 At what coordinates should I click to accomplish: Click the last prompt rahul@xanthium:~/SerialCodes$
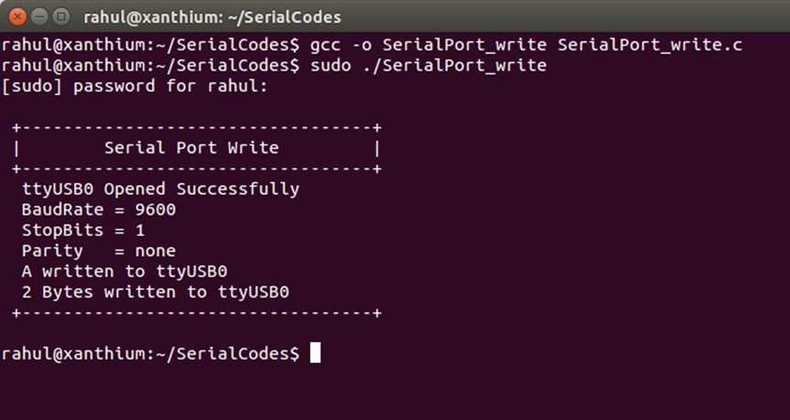coord(150,353)
